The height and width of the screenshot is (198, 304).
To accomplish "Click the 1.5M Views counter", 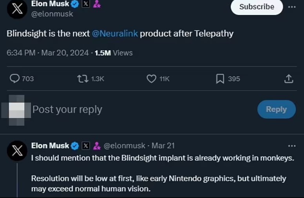I will [x=114, y=53].
